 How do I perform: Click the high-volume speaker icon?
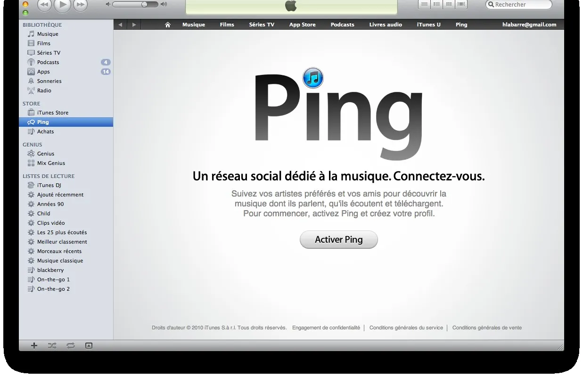pyautogui.click(x=164, y=4)
